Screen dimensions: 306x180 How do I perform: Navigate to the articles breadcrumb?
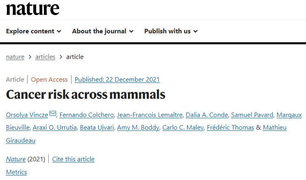[45, 57]
